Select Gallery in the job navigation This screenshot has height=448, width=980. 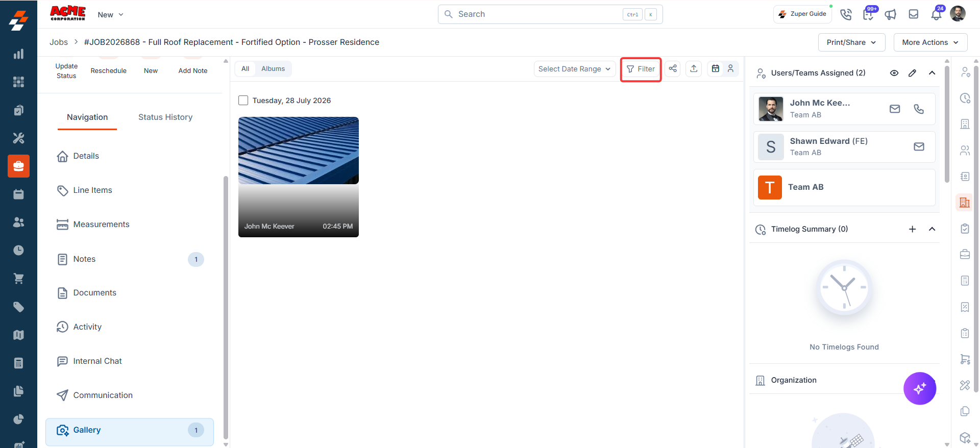point(130,432)
